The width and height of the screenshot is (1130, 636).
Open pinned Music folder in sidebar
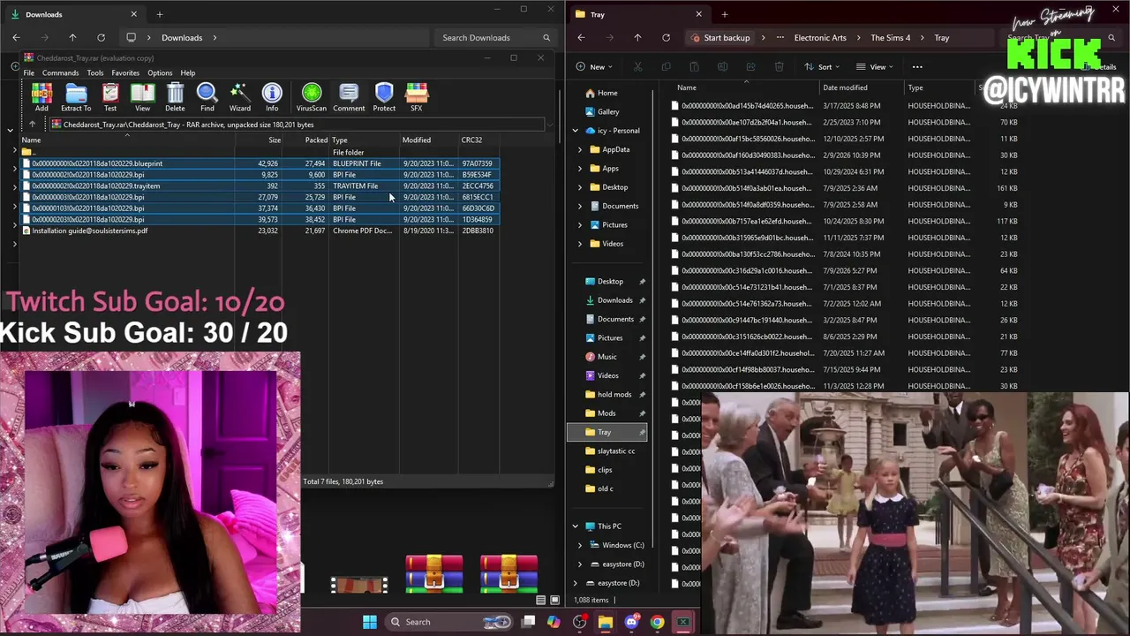(607, 357)
